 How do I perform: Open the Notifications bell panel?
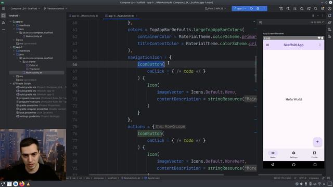coord(329,16)
